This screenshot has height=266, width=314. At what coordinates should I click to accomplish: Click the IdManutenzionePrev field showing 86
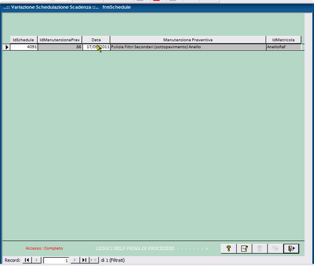point(60,47)
